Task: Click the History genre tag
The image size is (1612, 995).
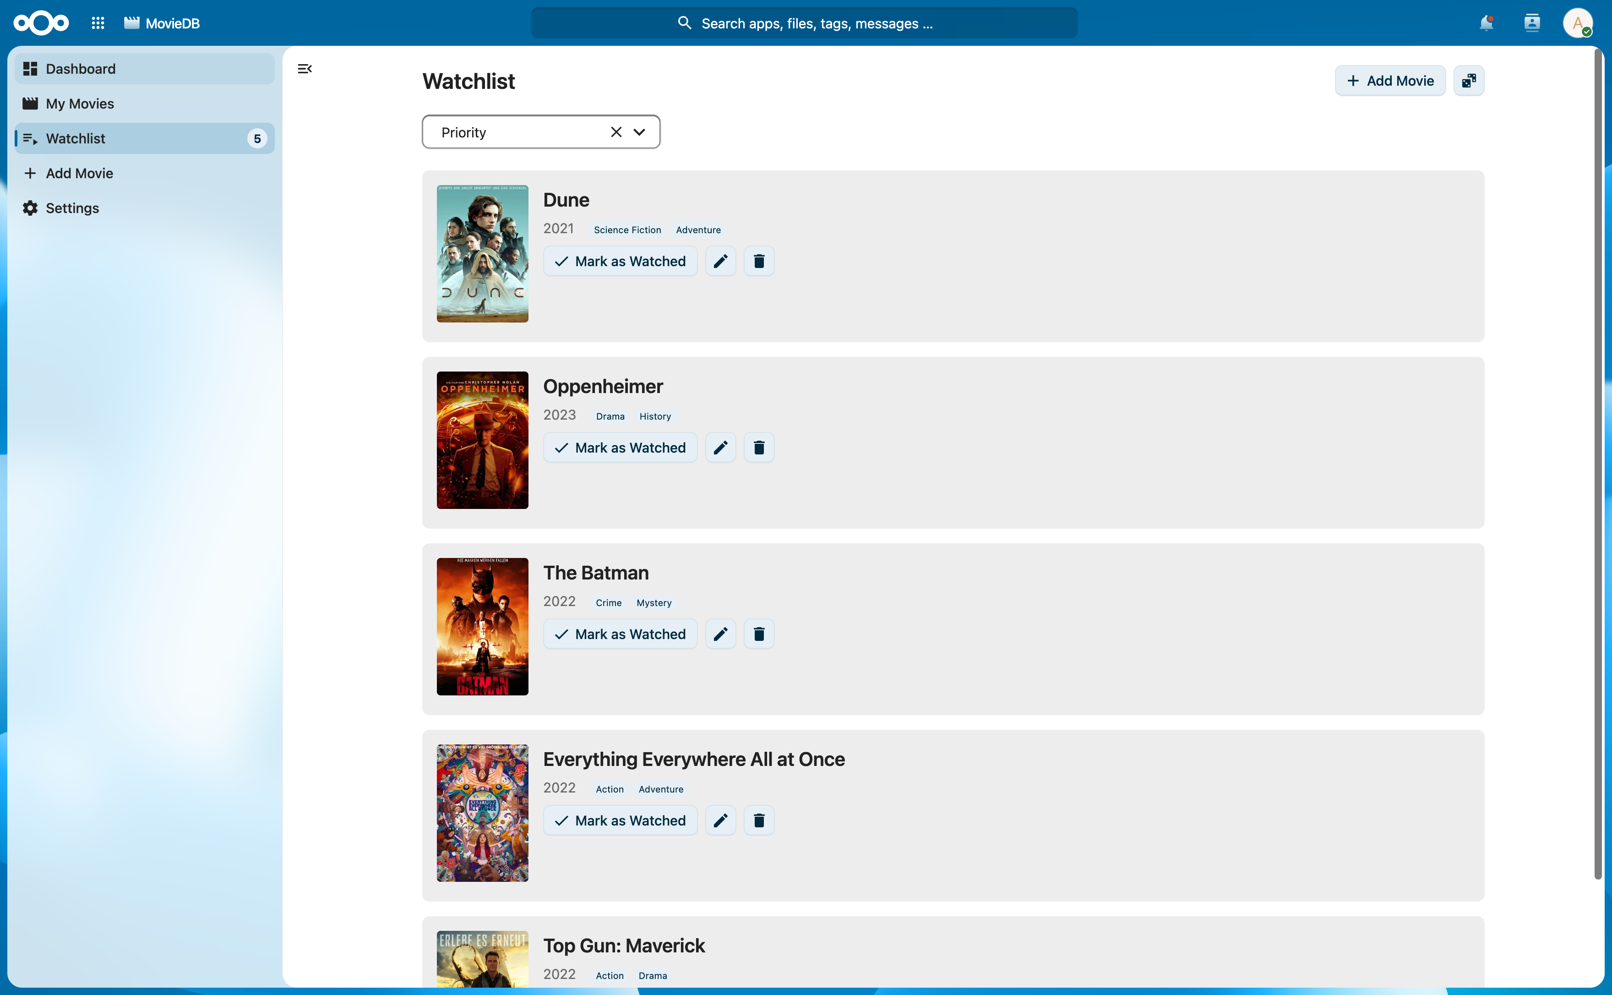Action: pos(655,416)
